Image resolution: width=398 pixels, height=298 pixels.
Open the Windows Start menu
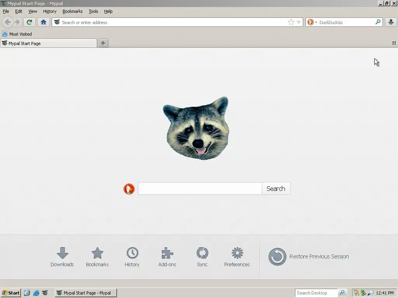point(10,293)
